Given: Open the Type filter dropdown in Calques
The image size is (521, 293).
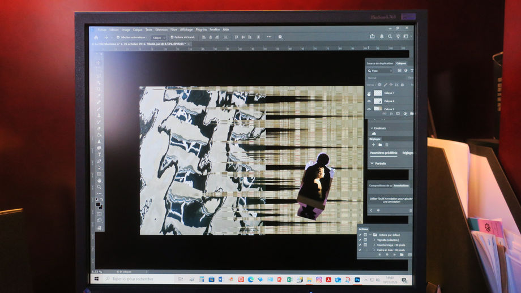Looking at the screenshot, I should [x=380, y=71].
